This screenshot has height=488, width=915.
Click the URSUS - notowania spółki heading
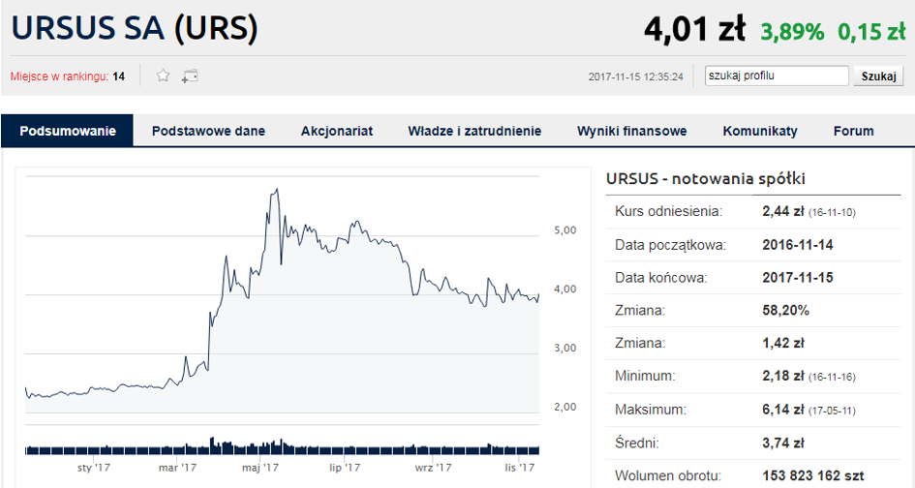(x=706, y=178)
